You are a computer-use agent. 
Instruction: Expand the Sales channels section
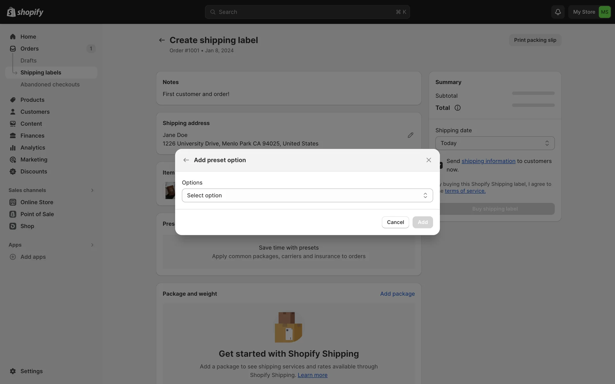tap(92, 190)
